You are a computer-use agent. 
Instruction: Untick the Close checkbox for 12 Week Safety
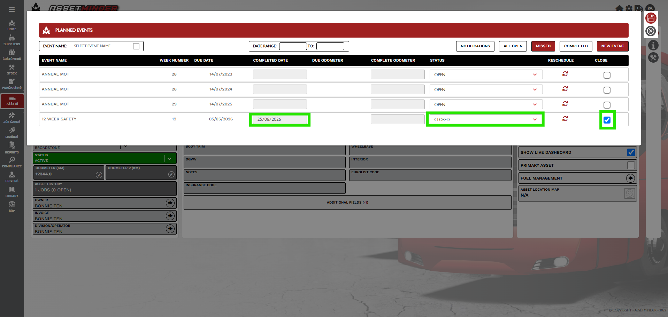[607, 120]
